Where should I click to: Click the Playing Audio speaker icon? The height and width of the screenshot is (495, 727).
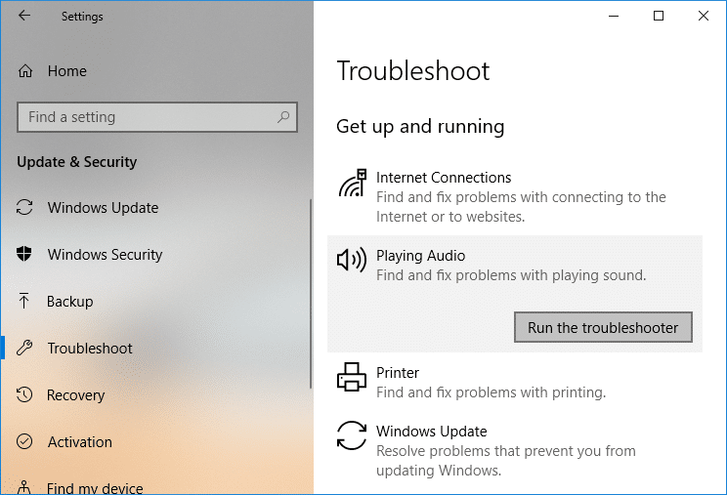click(x=352, y=261)
